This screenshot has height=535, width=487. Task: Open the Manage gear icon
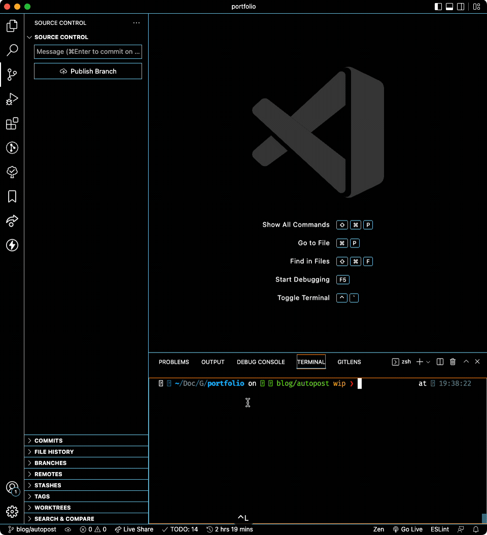coord(12,511)
